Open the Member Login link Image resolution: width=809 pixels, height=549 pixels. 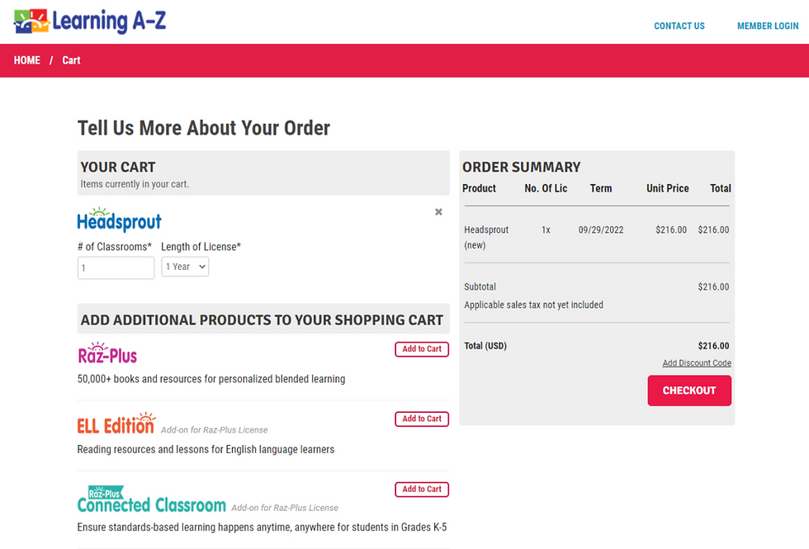click(768, 26)
